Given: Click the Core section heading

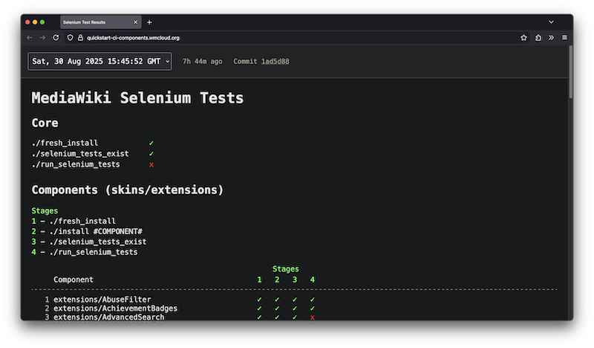Looking at the screenshot, I should pyautogui.click(x=45, y=123).
